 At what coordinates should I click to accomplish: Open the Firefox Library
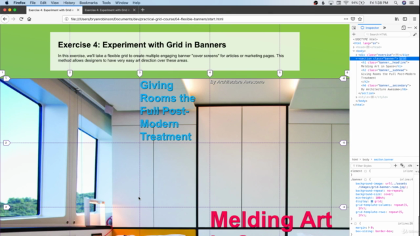pos(397,19)
